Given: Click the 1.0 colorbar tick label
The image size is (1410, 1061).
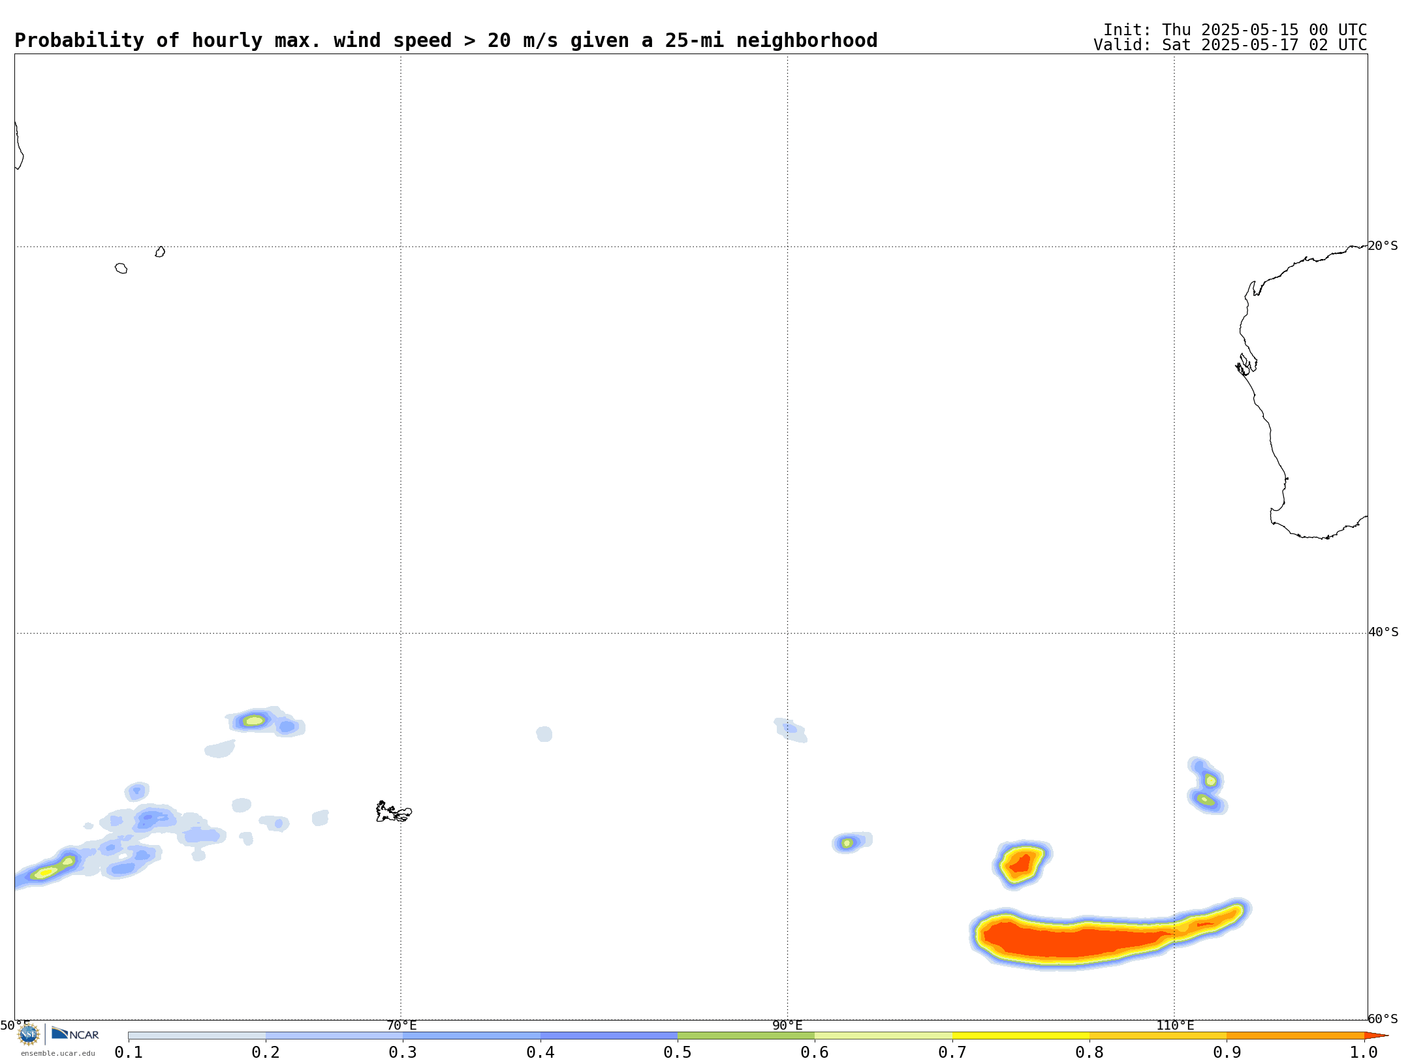Looking at the screenshot, I should coord(1364,1052).
